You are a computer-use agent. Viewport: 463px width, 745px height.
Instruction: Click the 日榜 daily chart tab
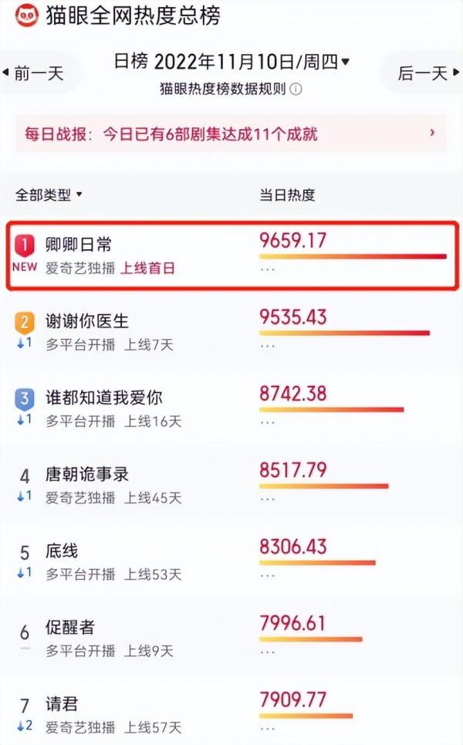(x=130, y=62)
